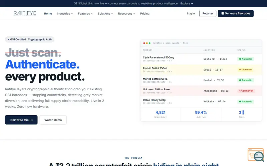The height and width of the screenshot is (166, 267).
Task: Click the STATUS column header
Action: tap(241, 50)
